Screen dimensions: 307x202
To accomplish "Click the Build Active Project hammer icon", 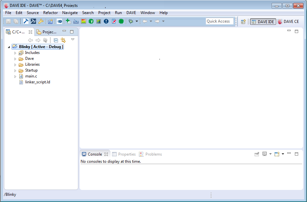I will (x=26, y=21).
